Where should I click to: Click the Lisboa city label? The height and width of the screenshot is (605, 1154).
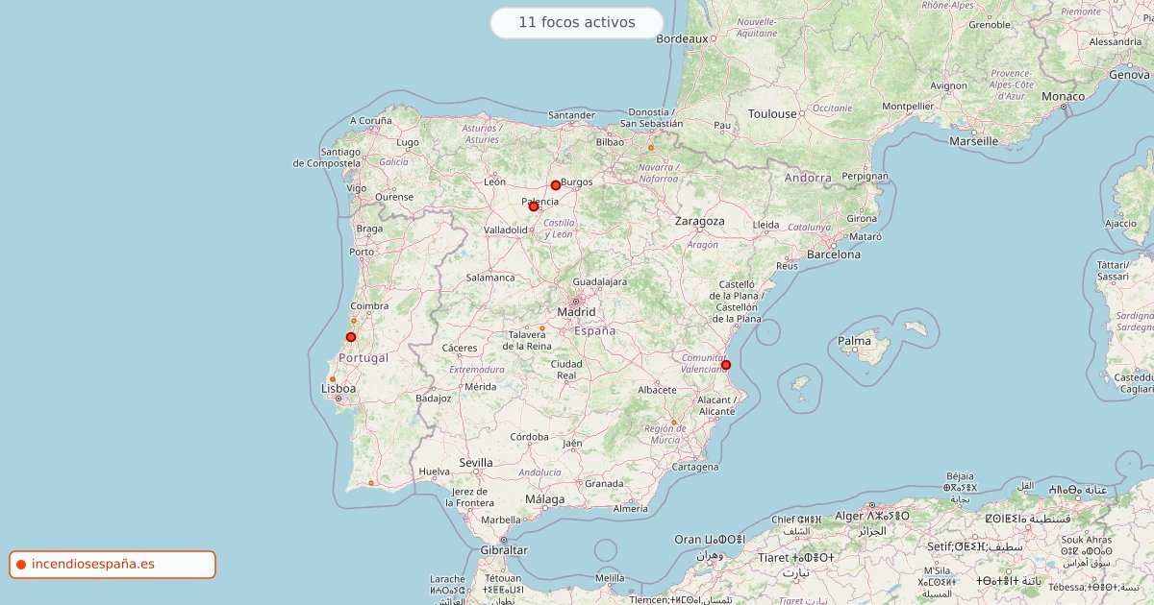tap(339, 389)
